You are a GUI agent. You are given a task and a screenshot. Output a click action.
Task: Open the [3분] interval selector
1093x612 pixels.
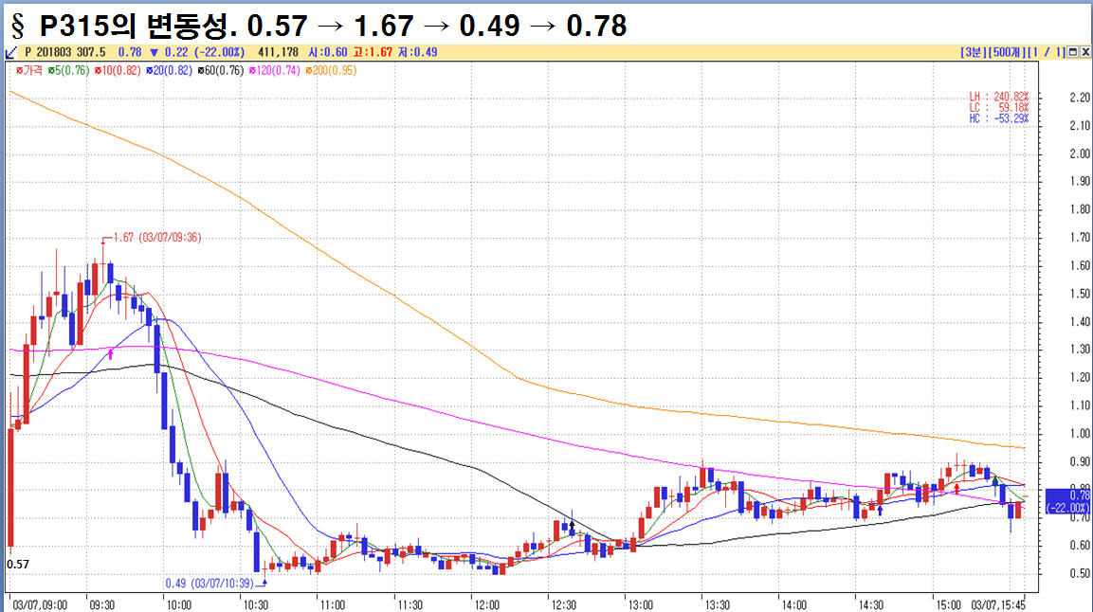click(974, 52)
